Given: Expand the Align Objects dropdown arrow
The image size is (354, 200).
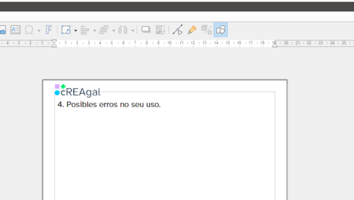Looking at the screenshot, I should 95,30.
